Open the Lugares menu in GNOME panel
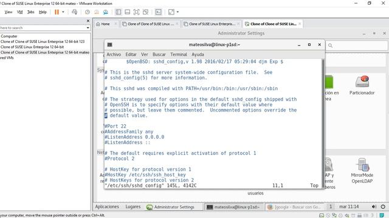This screenshot has height=218, width=389. [x=133, y=206]
